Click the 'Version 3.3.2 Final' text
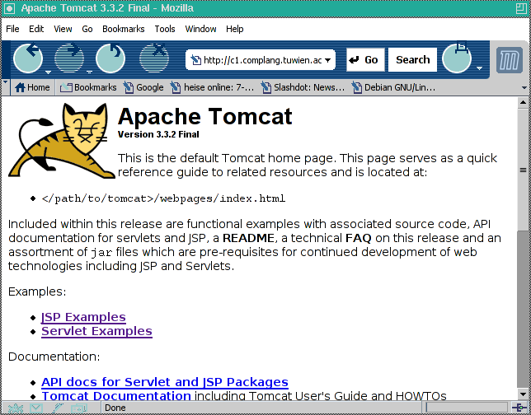The height and width of the screenshot is (415, 531). 158,134
